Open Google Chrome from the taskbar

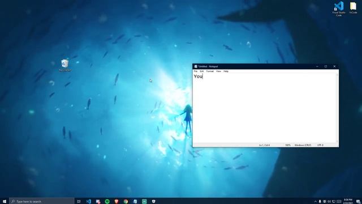[126, 202]
